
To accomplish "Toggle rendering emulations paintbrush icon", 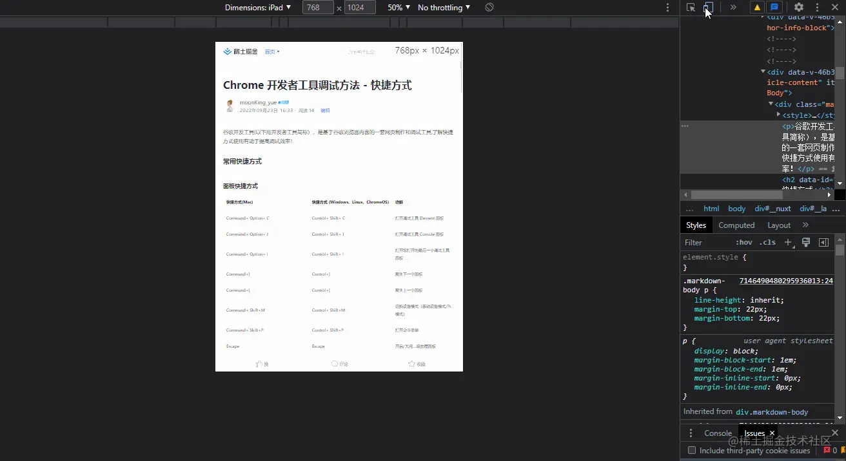I will point(806,243).
